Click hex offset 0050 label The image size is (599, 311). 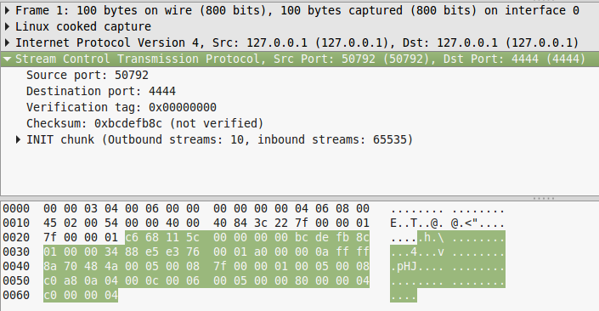pyautogui.click(x=16, y=280)
